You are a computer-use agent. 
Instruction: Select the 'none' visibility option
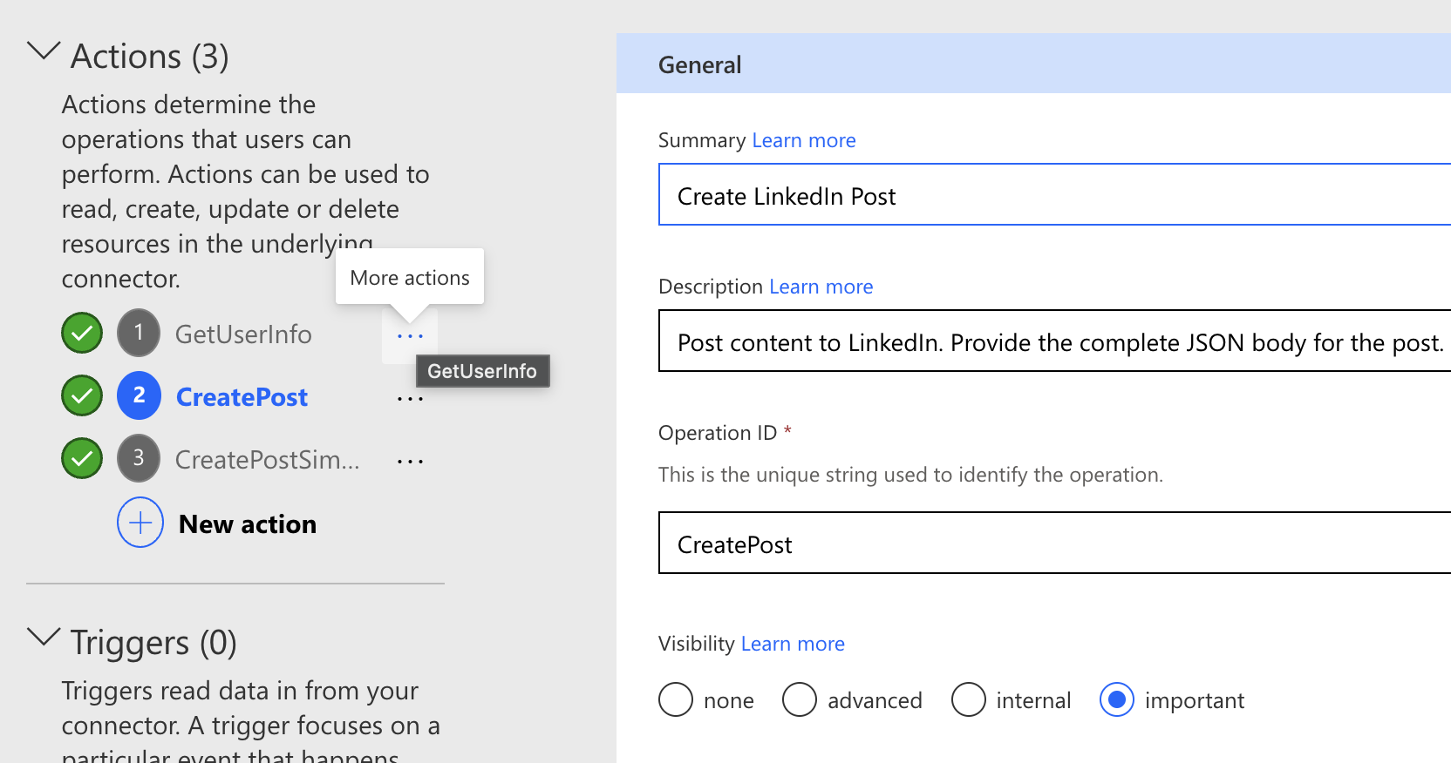coord(676,699)
